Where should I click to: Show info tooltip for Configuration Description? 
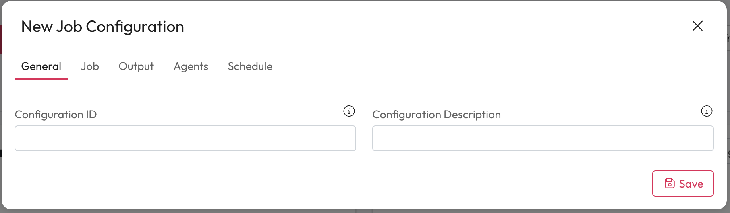(x=707, y=111)
